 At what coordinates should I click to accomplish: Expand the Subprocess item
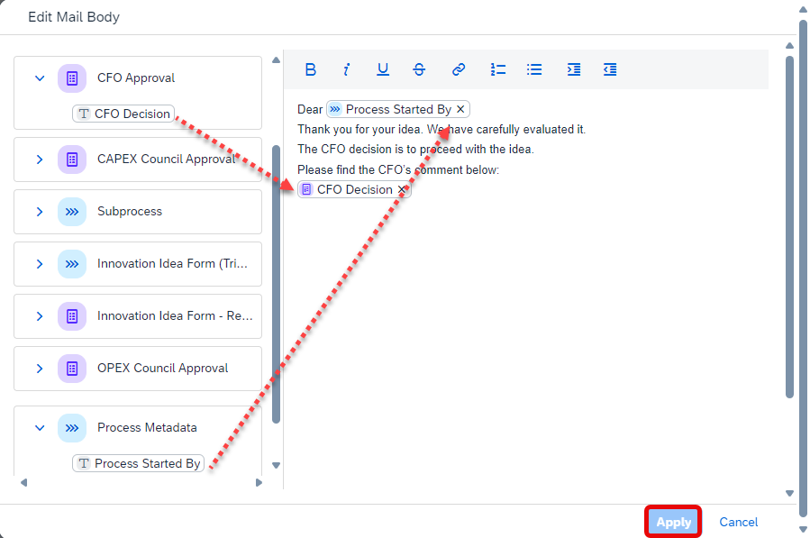click(40, 212)
